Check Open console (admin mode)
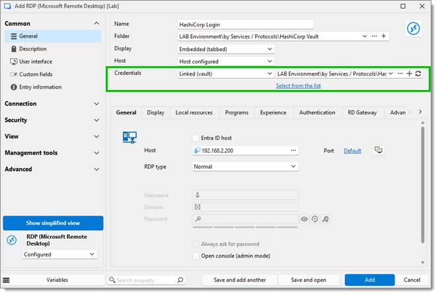 coord(196,256)
